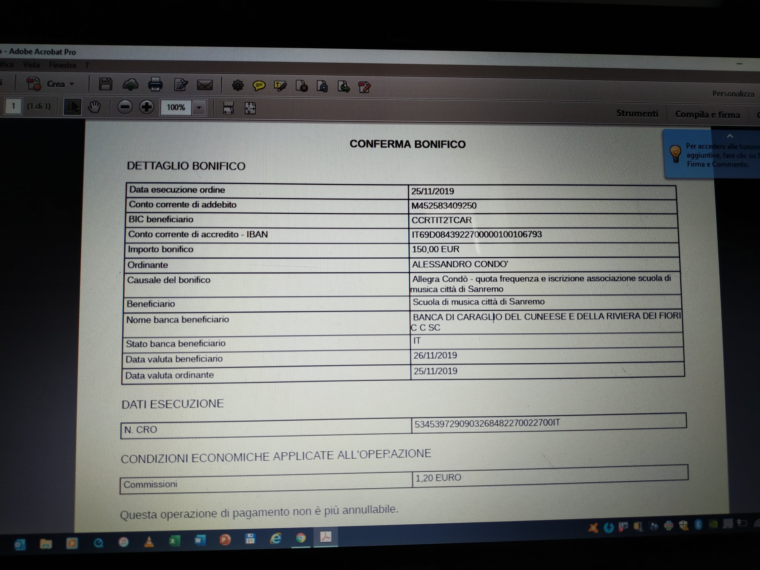The width and height of the screenshot is (760, 570).
Task: Click the 100% zoom value field
Action: (x=176, y=107)
